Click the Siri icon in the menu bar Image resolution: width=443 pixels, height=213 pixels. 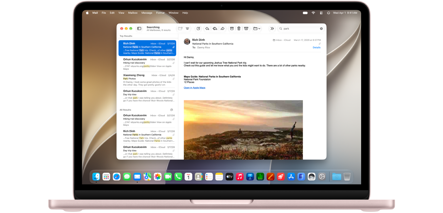click(x=329, y=13)
